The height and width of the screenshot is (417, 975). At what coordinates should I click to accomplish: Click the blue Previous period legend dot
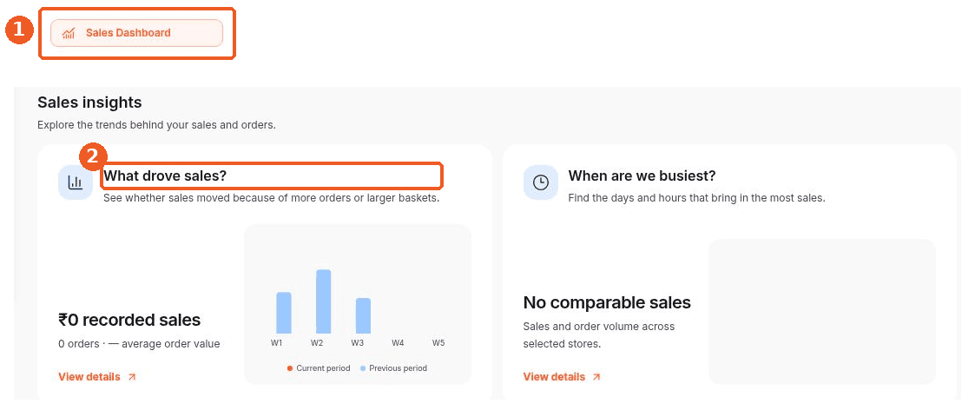363,368
